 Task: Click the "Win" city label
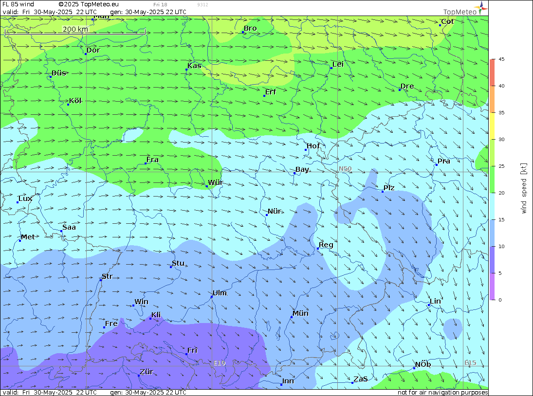[142, 302]
